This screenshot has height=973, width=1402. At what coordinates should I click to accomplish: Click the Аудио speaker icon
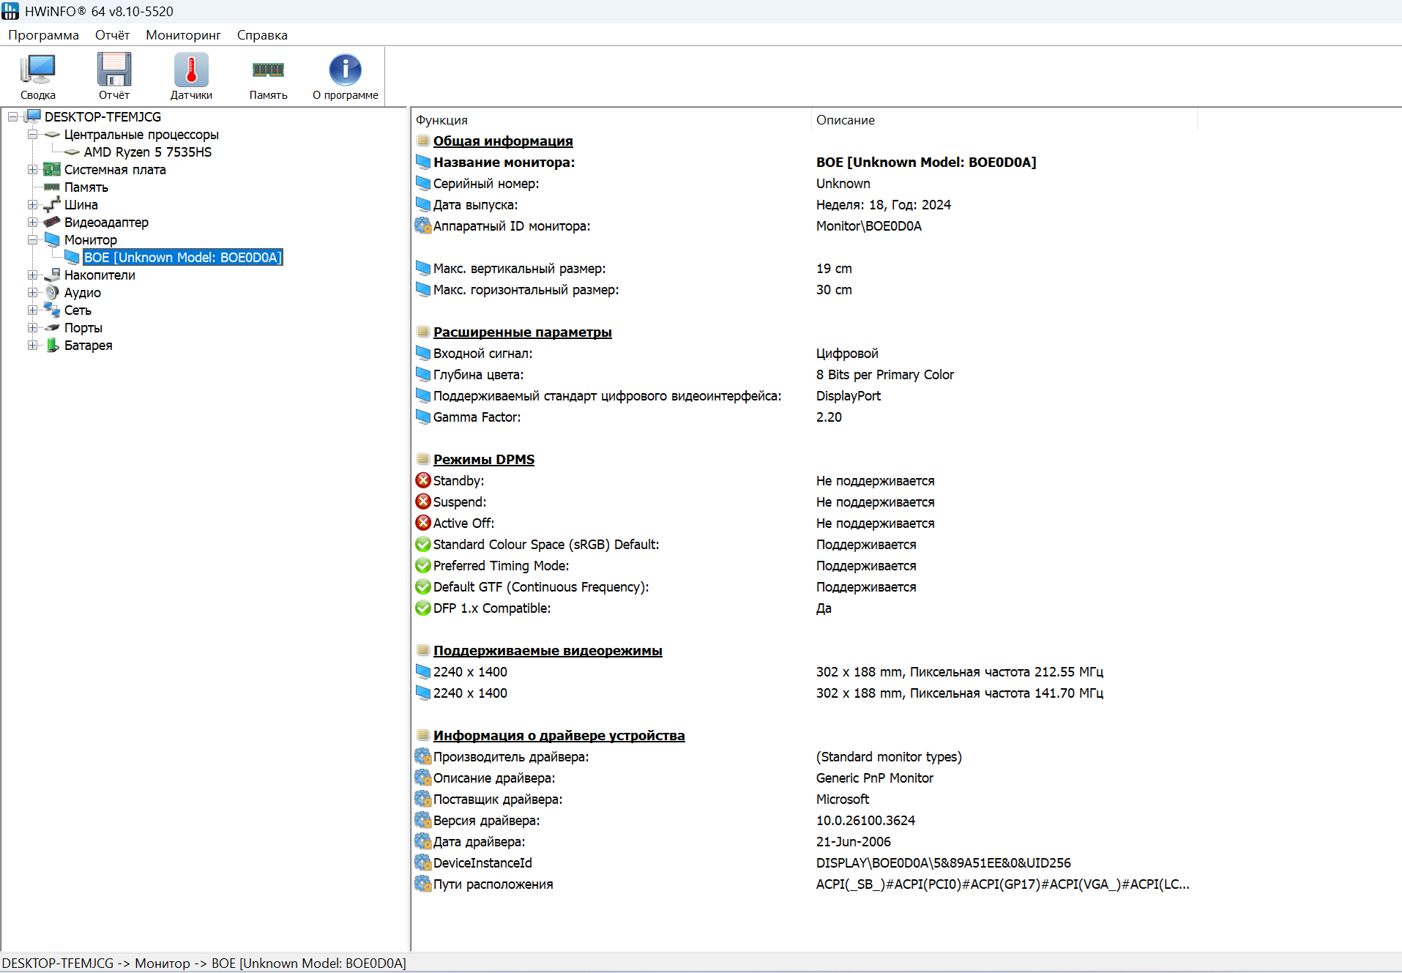(52, 293)
